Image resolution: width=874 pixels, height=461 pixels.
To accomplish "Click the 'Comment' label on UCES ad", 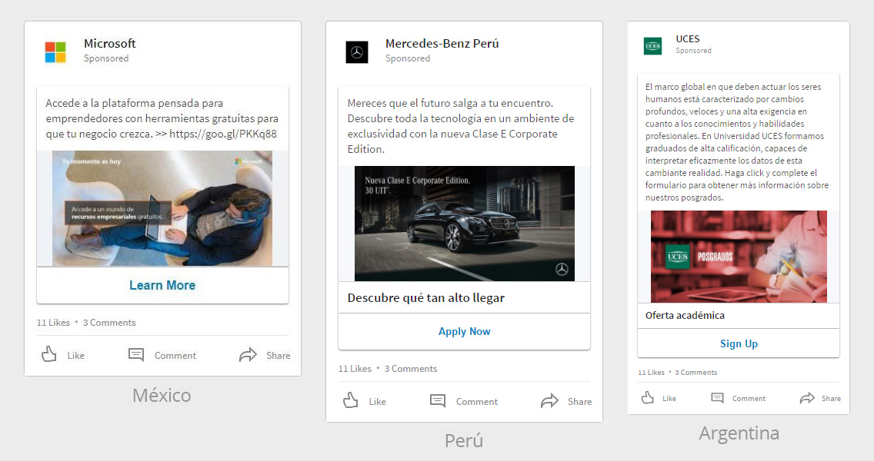I will point(749,398).
